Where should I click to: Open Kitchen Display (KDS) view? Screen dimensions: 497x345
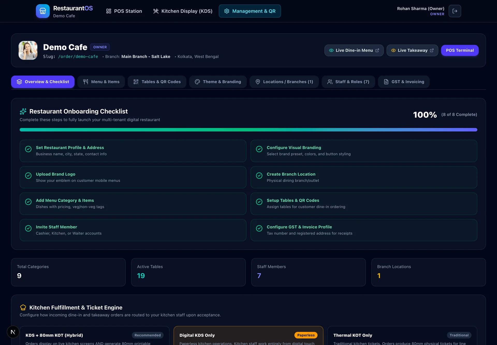[183, 11]
